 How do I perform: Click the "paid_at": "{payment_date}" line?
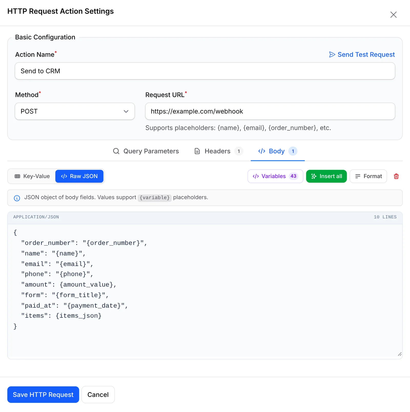point(74,306)
